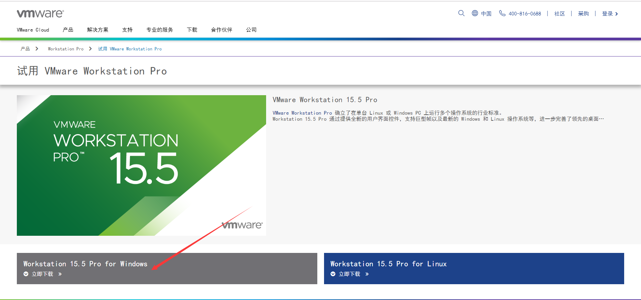Go to the 社区 community link
The height and width of the screenshot is (300, 641).
[x=559, y=14]
